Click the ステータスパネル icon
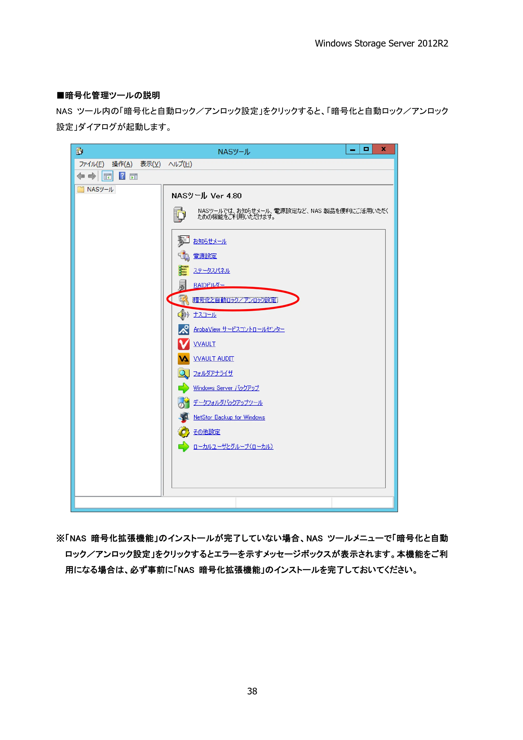This screenshot has height=740, width=523. coord(183,270)
